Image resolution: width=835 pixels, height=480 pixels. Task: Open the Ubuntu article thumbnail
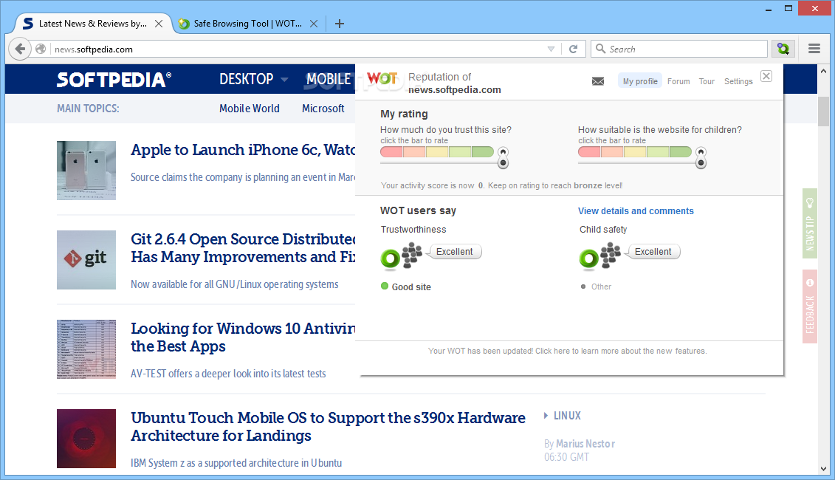click(86, 439)
